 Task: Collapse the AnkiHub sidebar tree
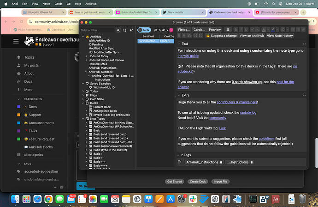[x=83, y=37]
